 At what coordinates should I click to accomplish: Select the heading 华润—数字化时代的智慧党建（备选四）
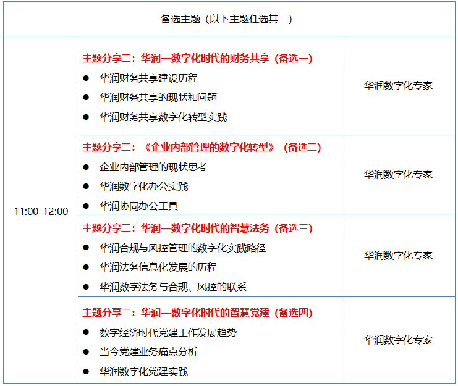(x=227, y=313)
